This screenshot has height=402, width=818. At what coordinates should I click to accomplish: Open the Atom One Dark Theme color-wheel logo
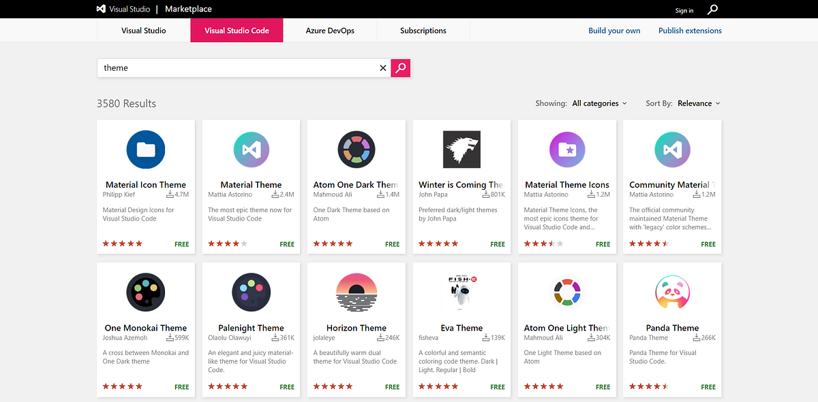(x=356, y=150)
